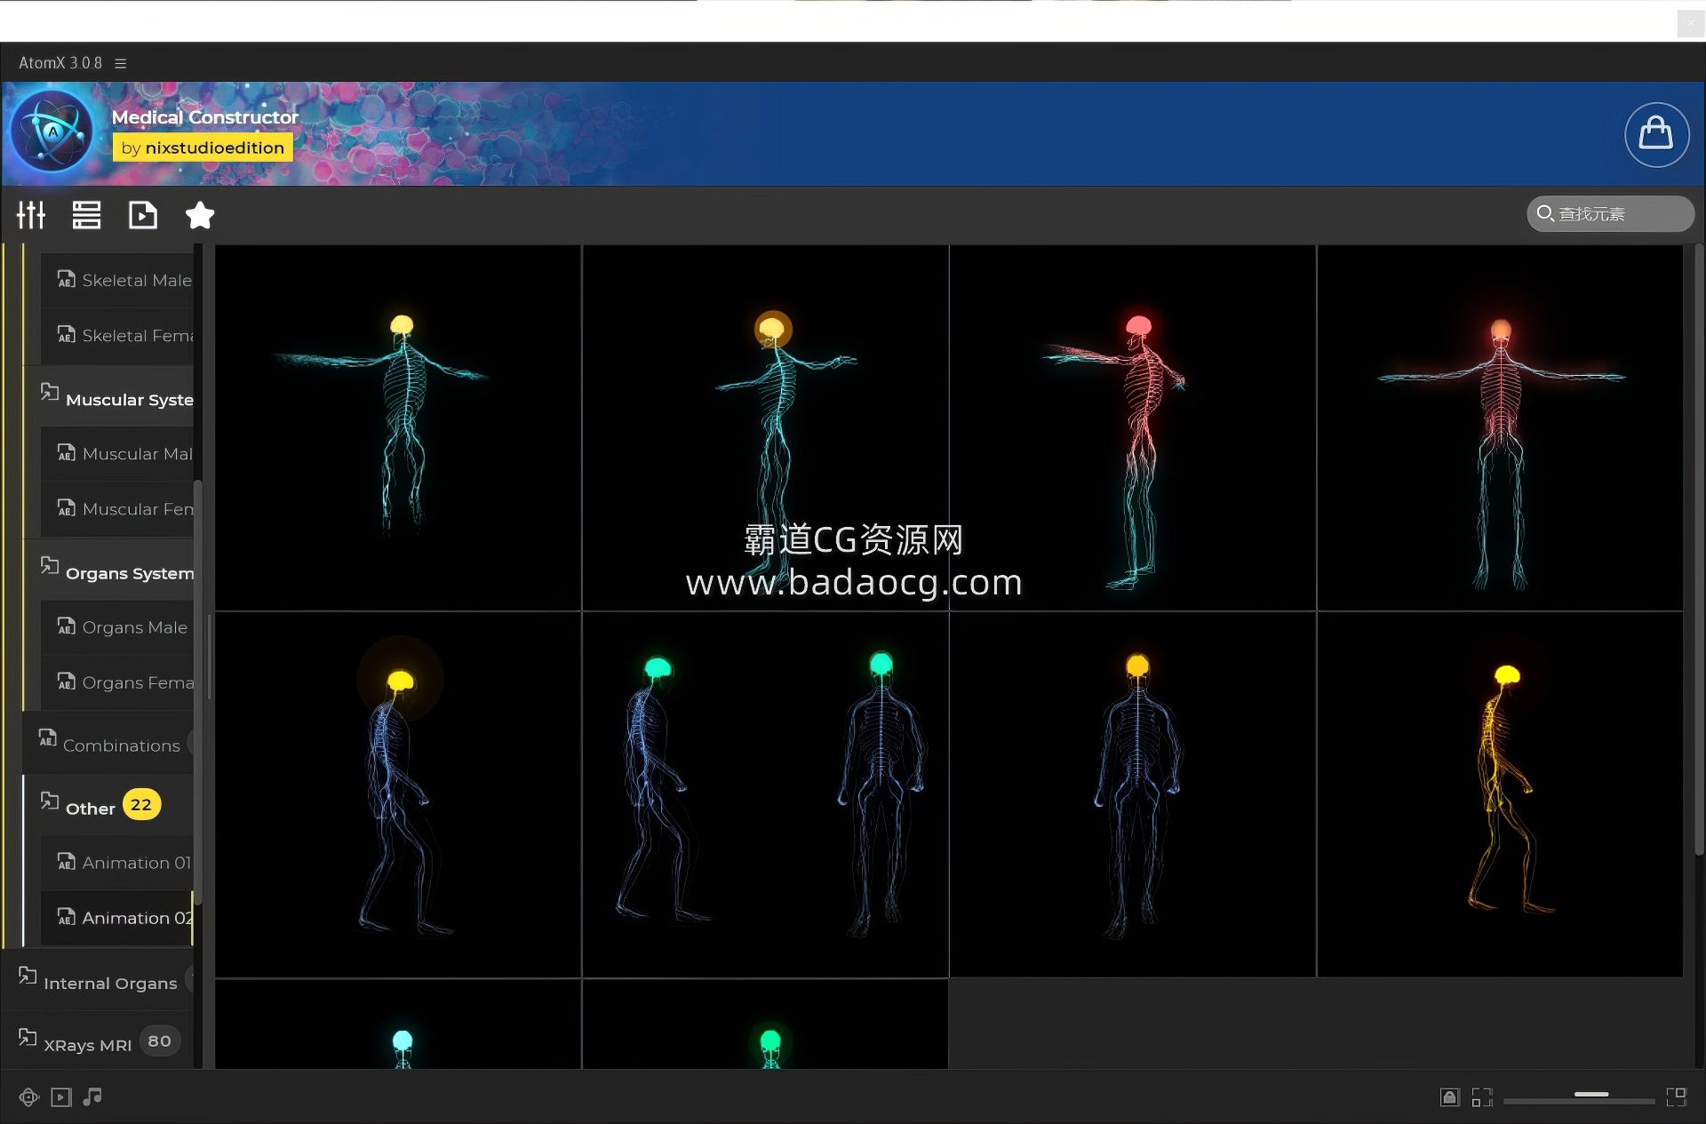This screenshot has width=1706, height=1124.
Task: Select the small thumbnails size icon
Action: (1481, 1097)
